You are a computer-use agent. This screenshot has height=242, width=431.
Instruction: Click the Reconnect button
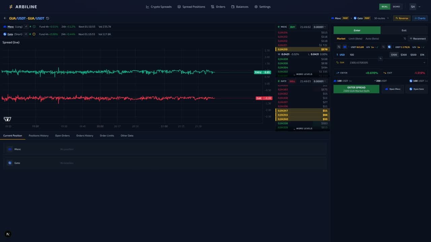click(418, 39)
